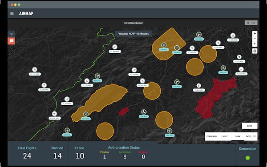Click the EDIT button on the map

pos(250,126)
